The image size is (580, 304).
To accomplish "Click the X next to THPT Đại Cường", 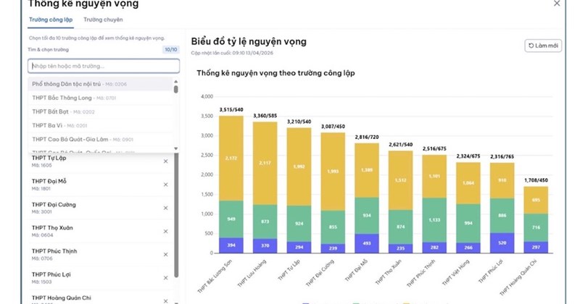I will click(x=165, y=207).
